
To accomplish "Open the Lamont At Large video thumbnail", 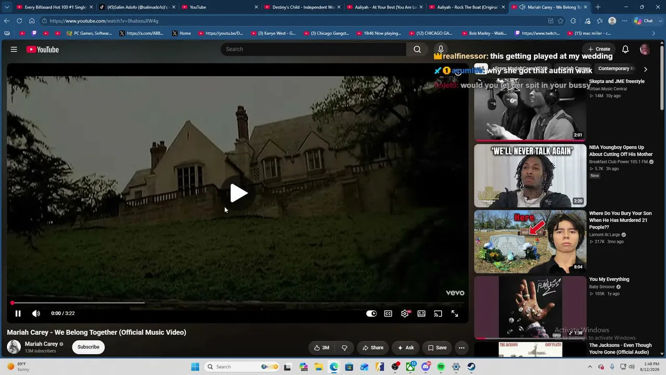I will point(530,241).
